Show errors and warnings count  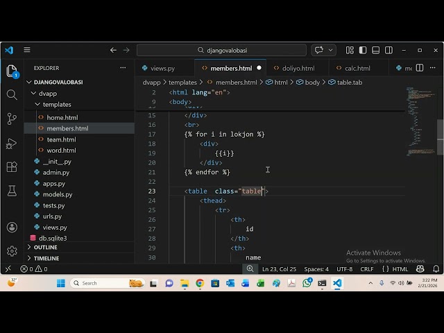pyautogui.click(x=34, y=268)
